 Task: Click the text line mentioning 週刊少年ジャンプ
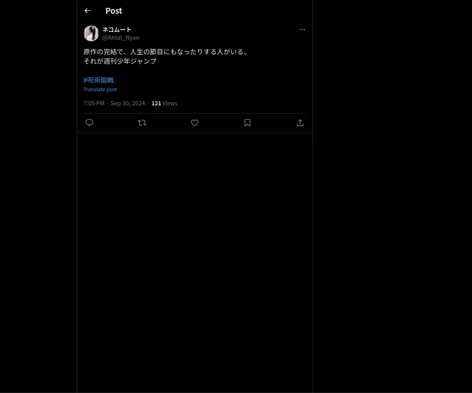click(x=120, y=61)
